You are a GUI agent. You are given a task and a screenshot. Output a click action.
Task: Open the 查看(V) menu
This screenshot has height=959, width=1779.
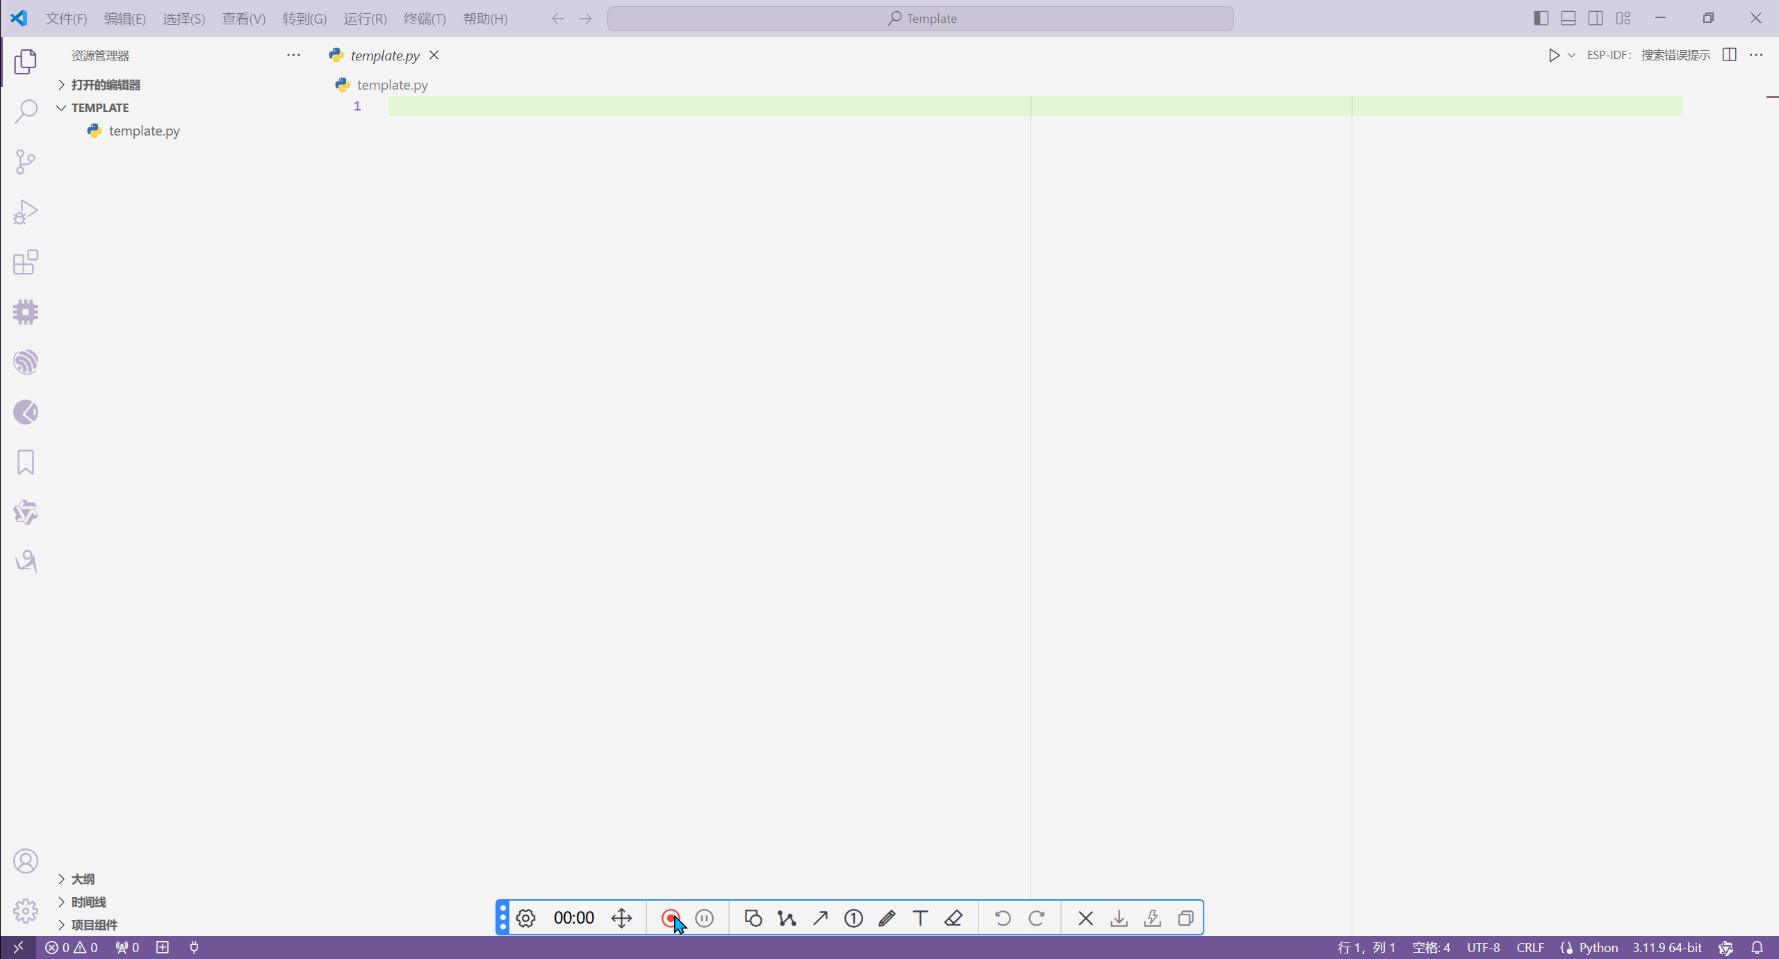pyautogui.click(x=243, y=19)
